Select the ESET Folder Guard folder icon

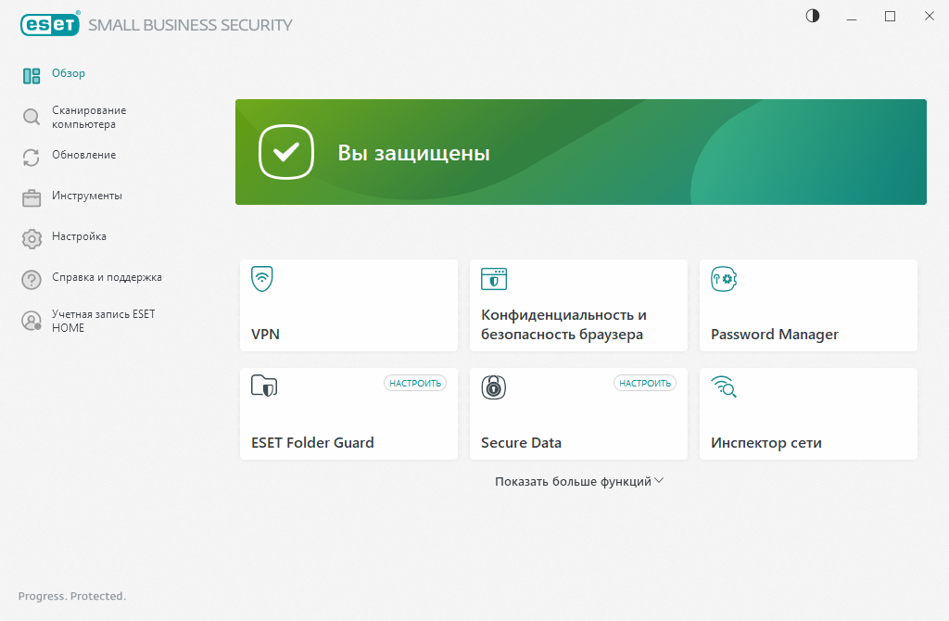click(x=263, y=387)
